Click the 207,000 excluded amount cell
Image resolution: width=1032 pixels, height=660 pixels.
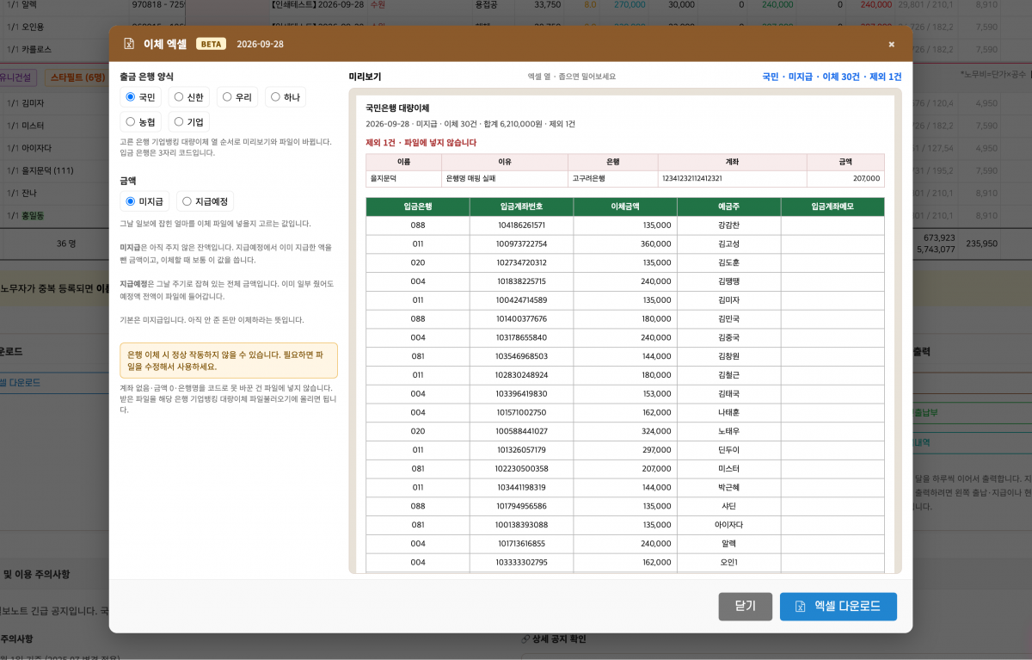[x=845, y=179]
